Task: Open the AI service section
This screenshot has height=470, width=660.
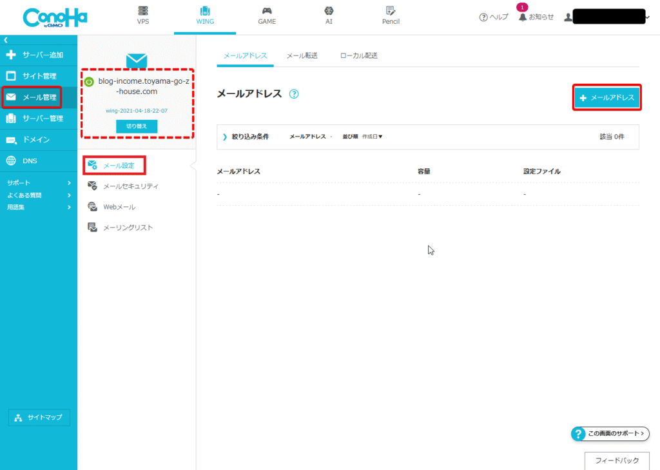Action: pyautogui.click(x=329, y=15)
